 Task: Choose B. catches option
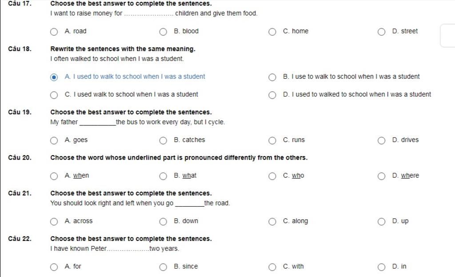[x=163, y=141]
